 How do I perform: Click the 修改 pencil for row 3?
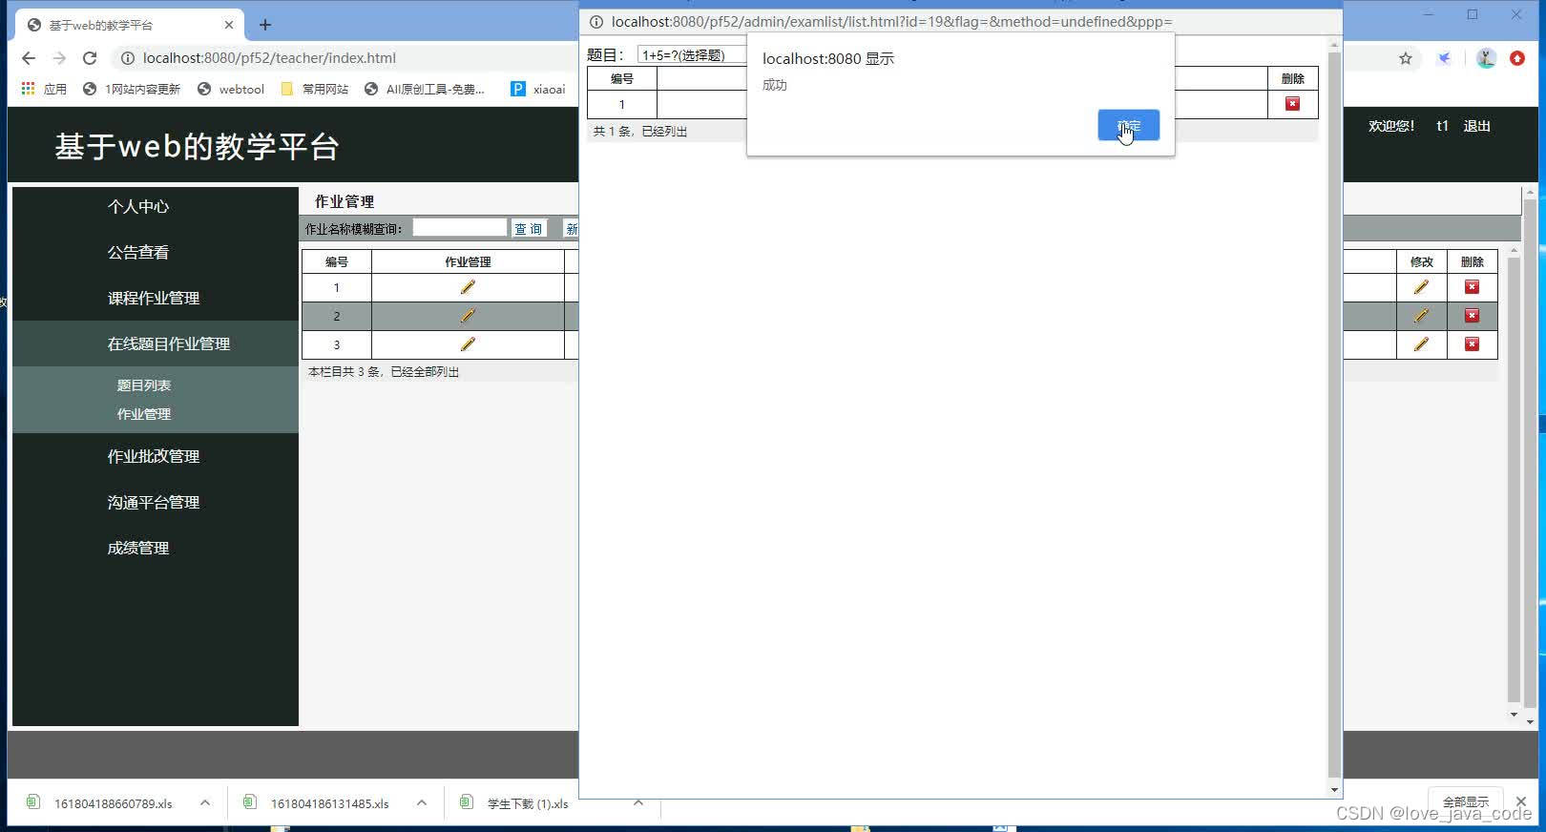[x=1421, y=344]
